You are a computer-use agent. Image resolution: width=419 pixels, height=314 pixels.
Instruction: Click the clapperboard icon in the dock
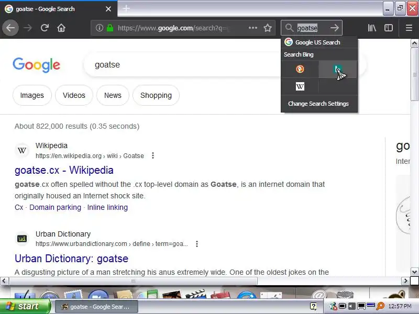(195, 294)
